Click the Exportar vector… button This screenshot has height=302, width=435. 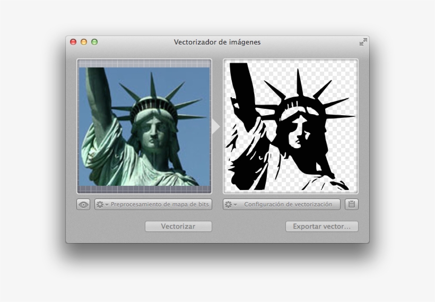322,226
